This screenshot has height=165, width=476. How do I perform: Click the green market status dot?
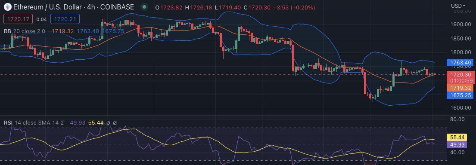coord(145,7)
